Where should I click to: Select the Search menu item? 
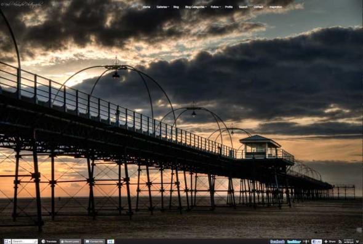coord(243,7)
